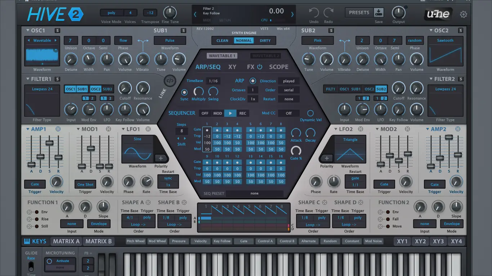Go to previous preset with display left arrow
Screen dimensions: 492x276
[x=195, y=14]
